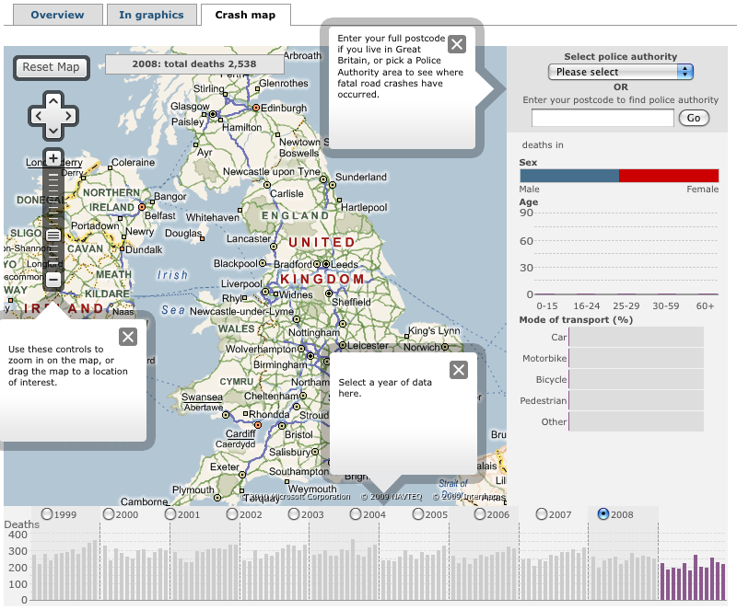Click the Go button for postcode search
Screen dimensions: 737x610
(x=694, y=118)
